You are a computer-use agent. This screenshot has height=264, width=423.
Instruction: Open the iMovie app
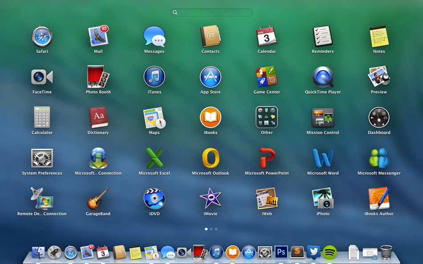point(211,199)
